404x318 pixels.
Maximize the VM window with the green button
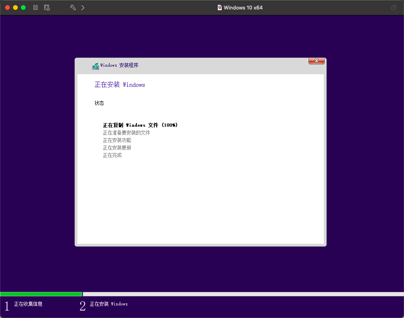tap(23, 8)
